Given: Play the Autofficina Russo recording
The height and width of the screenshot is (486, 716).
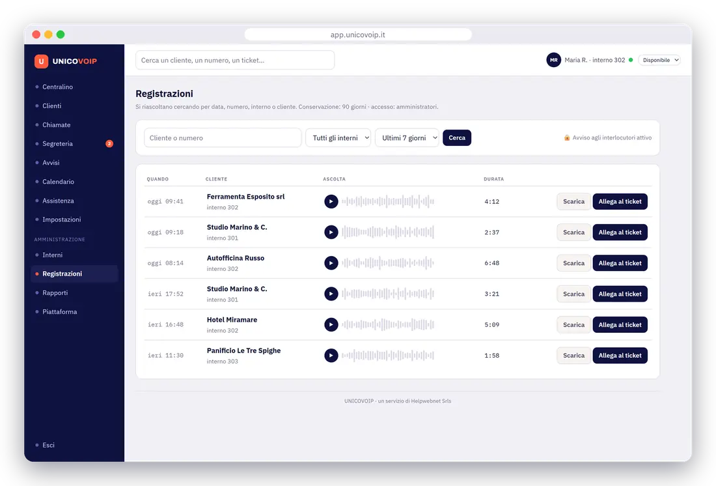Looking at the screenshot, I should tap(331, 263).
